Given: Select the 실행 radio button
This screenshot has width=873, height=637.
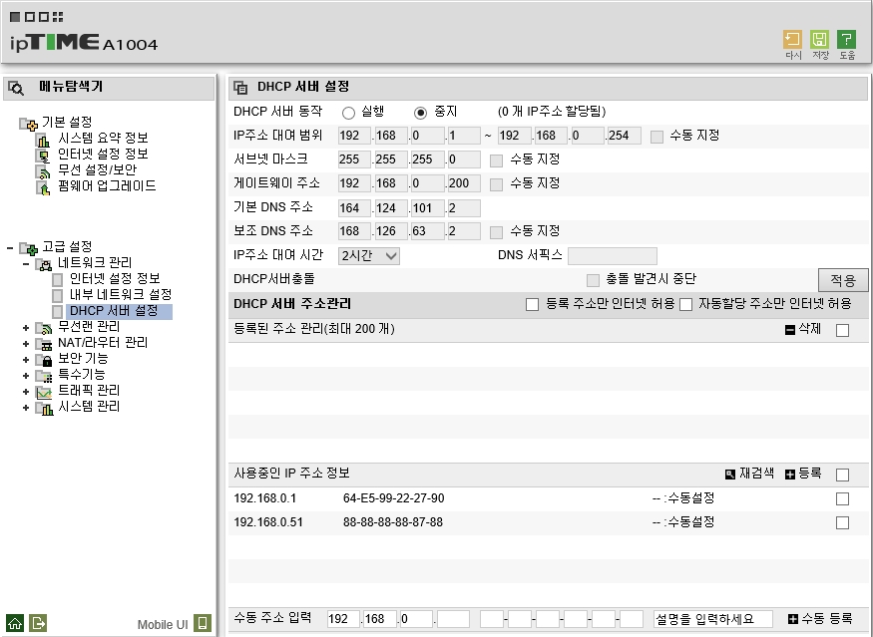Looking at the screenshot, I should tap(348, 113).
